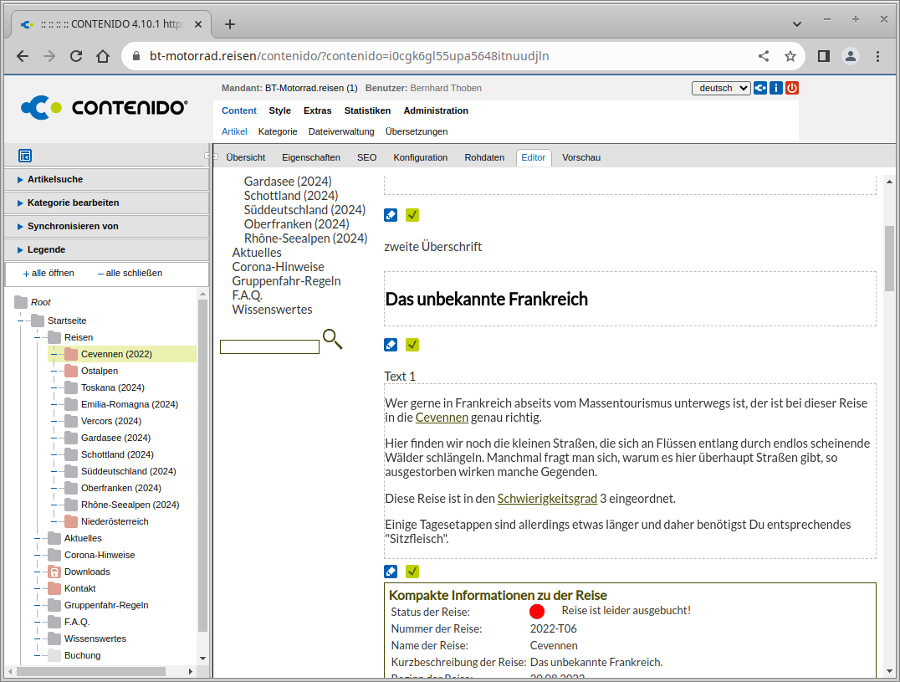Open the 'deutsch' language dropdown

click(x=720, y=88)
